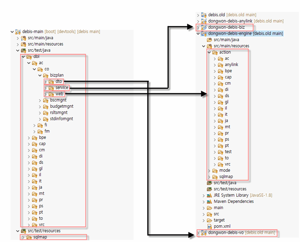Screen dimensions: 300x242
Task: Select the fm folder under ac
Action: pyautogui.click(x=47, y=131)
